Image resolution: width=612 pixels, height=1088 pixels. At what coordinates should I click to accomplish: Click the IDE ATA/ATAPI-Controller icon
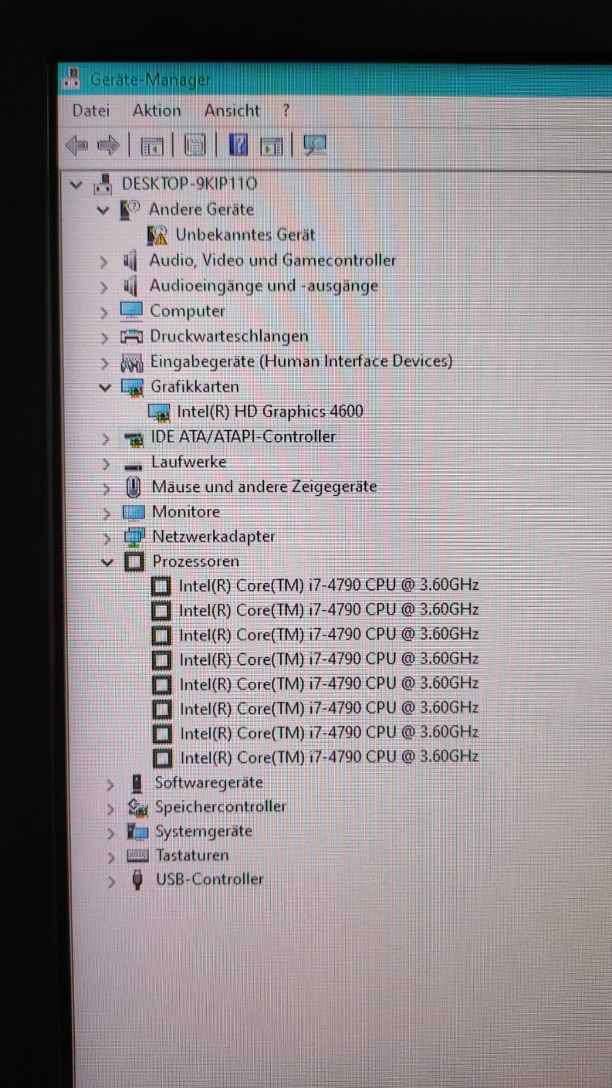click(133, 438)
